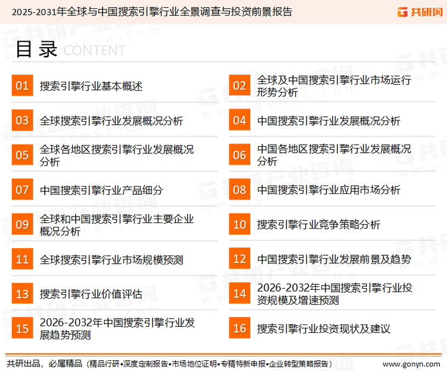Image resolution: width=447 pixels, height=371 pixels.
Task: Click the orange 09 number box
Action: (22, 224)
